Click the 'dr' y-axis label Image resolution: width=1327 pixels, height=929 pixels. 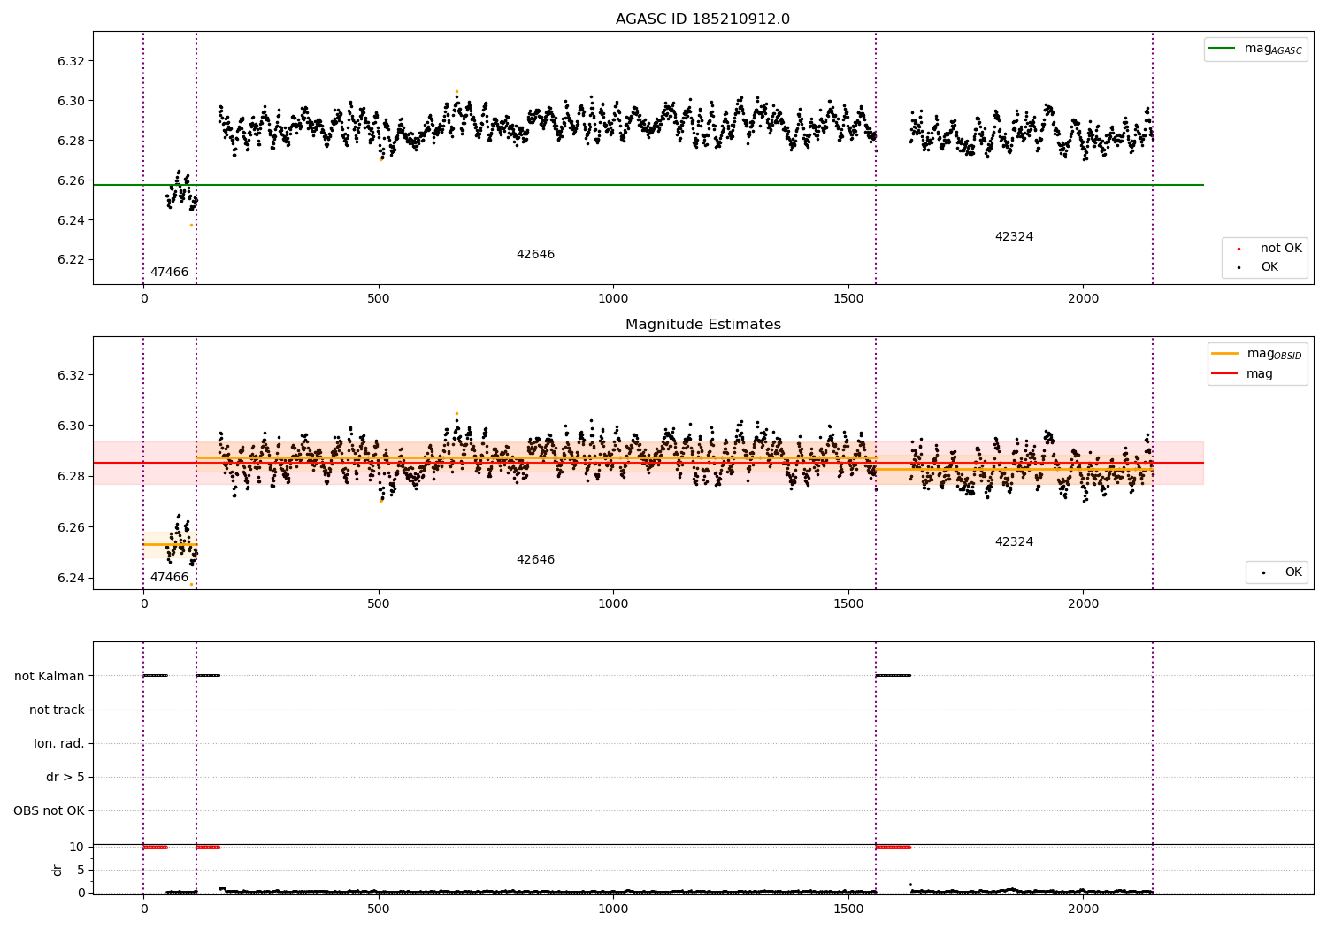coord(58,870)
